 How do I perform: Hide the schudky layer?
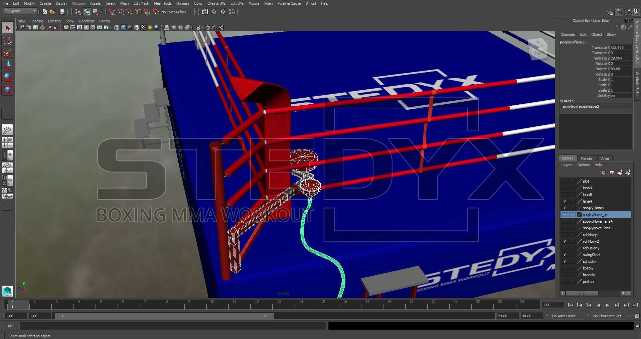click(x=565, y=261)
